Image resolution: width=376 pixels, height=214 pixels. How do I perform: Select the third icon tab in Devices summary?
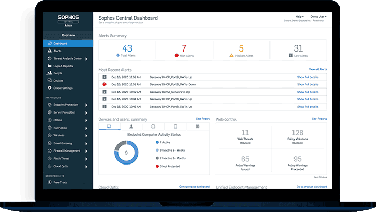153,127
